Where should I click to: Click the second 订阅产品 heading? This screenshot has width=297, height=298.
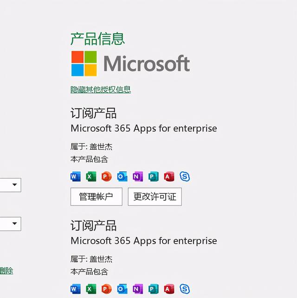click(93, 225)
